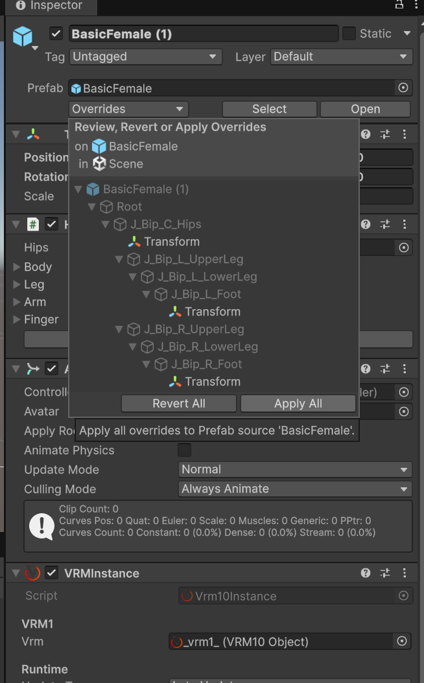Expand the Arm foldout
The width and height of the screenshot is (424, 683).
click(17, 302)
